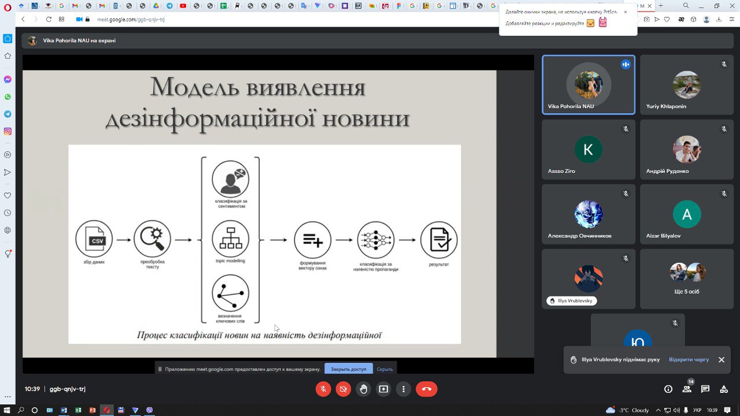Open the Opera snapshot camera icon
The width and height of the screenshot is (740, 416).
647,19
